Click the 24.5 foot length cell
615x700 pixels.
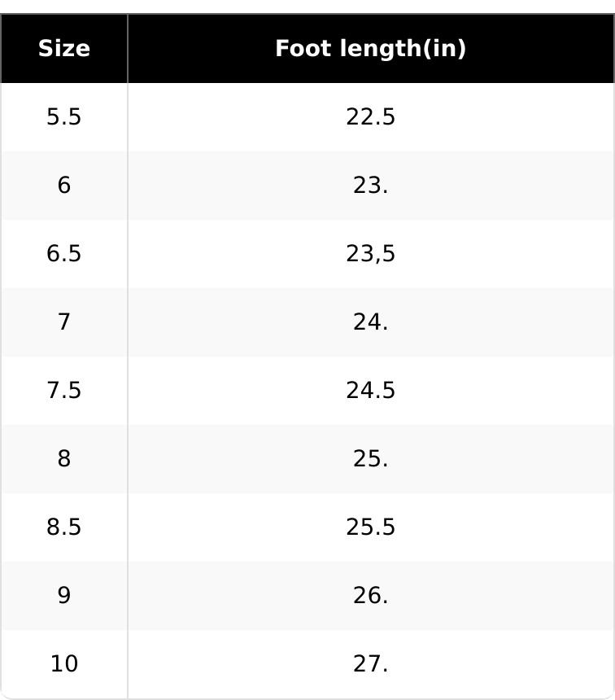pyautogui.click(x=370, y=391)
